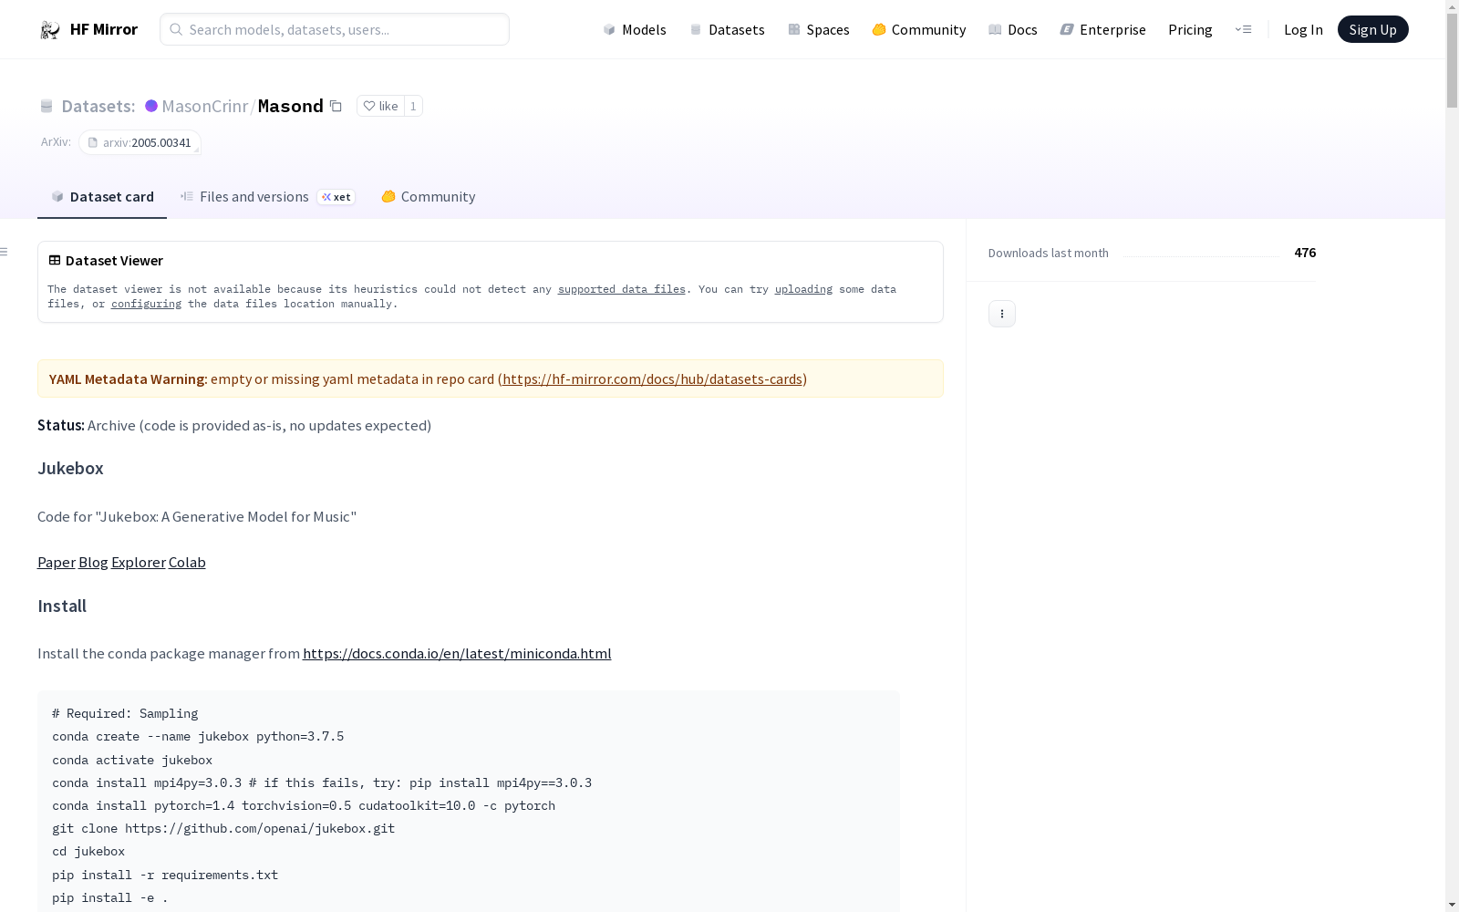This screenshot has height=912, width=1459.
Task: Open the Enterprise navigation item
Action: point(1102,29)
